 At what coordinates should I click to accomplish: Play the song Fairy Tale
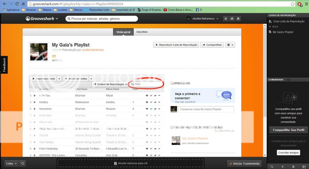[x=35, y=95]
